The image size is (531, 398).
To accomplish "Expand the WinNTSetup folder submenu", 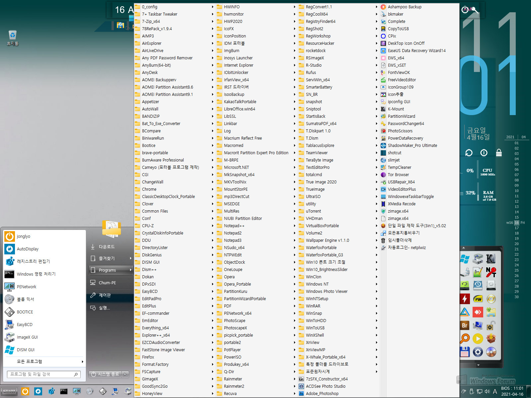I will pos(339,299).
